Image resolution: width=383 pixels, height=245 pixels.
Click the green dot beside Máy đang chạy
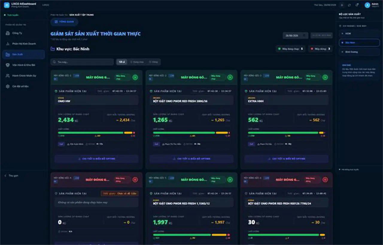coord(279,49)
